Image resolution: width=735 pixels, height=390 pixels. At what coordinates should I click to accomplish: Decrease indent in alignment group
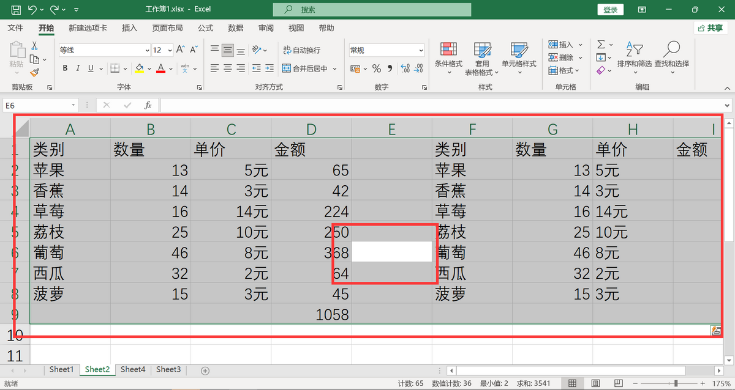(257, 68)
